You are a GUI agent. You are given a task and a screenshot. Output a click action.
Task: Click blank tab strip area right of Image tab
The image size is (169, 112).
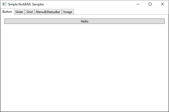[121, 12]
